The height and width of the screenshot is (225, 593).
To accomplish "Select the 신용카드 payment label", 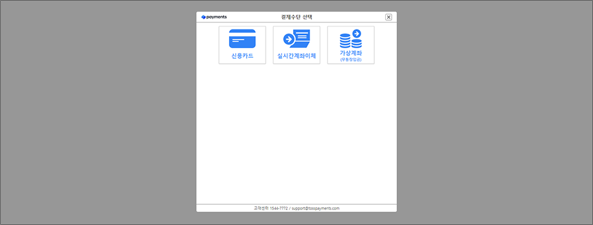I will [242, 56].
